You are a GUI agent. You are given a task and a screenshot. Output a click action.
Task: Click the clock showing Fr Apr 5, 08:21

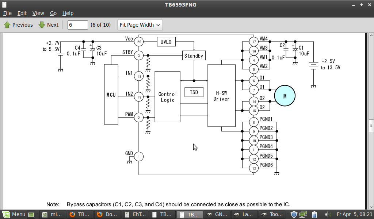coord(354,215)
